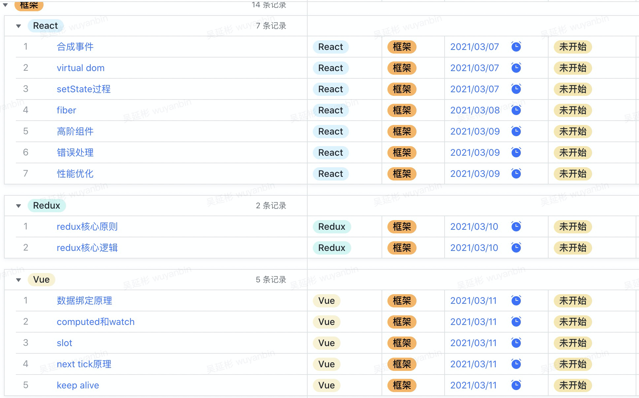The width and height of the screenshot is (639, 398).
Task: Click the 框架 category tag in 性能优化 row
Action: pos(402,174)
